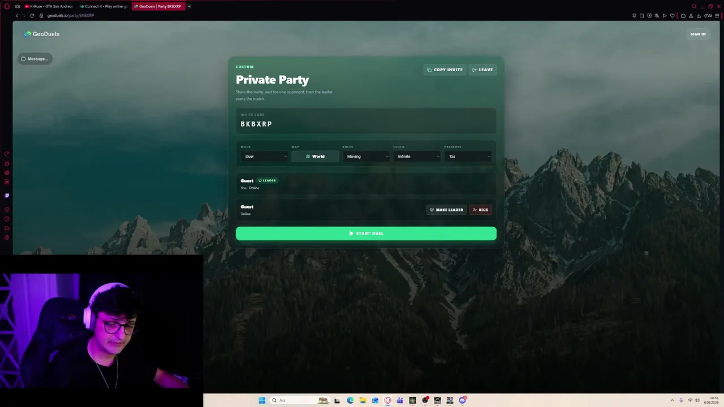Kick the second Guest from the party

(x=480, y=210)
